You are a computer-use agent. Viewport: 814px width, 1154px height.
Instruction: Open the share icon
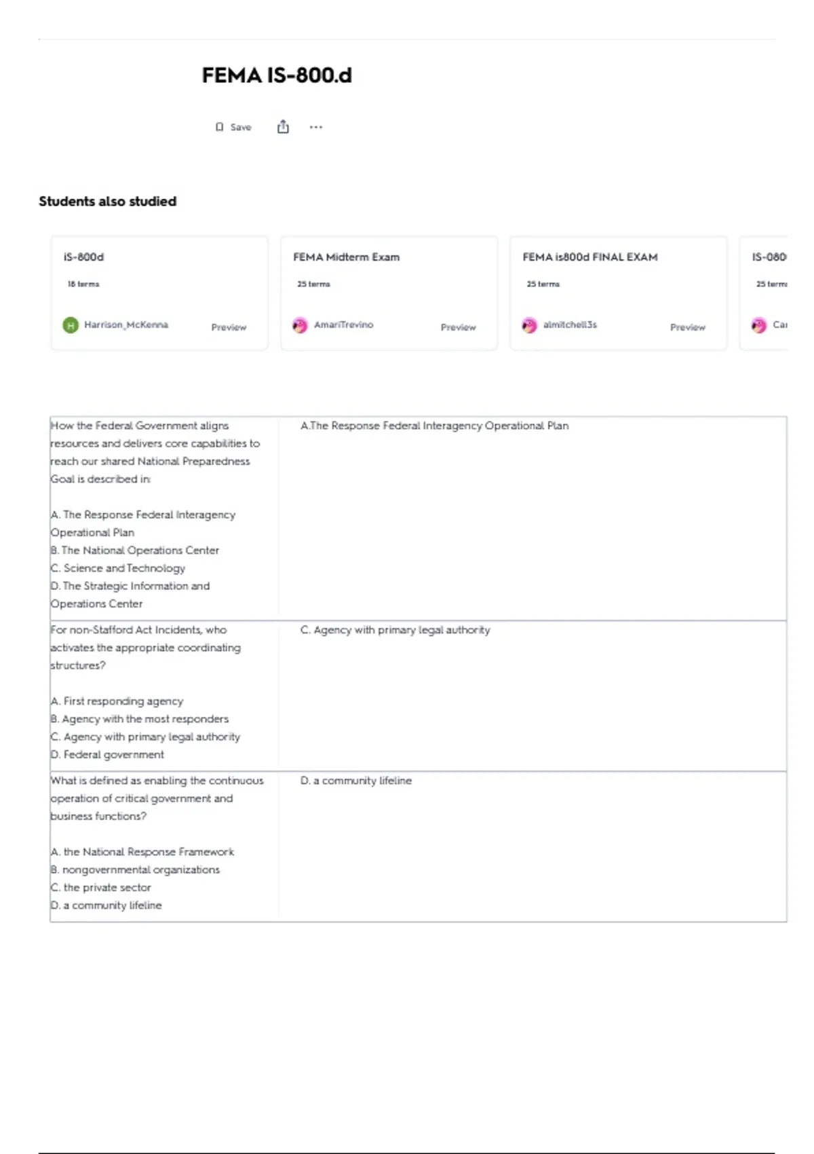click(283, 127)
